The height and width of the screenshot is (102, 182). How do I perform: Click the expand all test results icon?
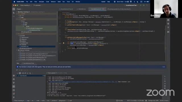click(25, 73)
